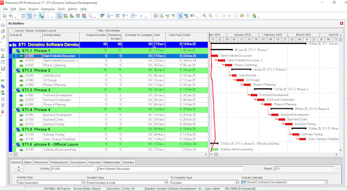Open the Project menu
The height and width of the screenshot is (191, 347).
tap(33, 9)
